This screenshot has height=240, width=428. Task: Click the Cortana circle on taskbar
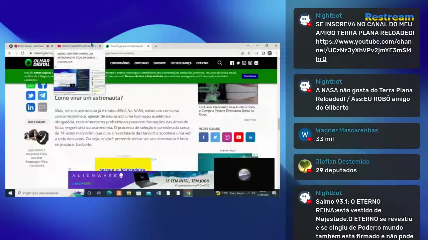89,193
